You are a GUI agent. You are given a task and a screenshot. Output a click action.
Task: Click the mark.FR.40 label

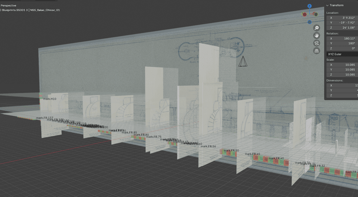[276, 158]
